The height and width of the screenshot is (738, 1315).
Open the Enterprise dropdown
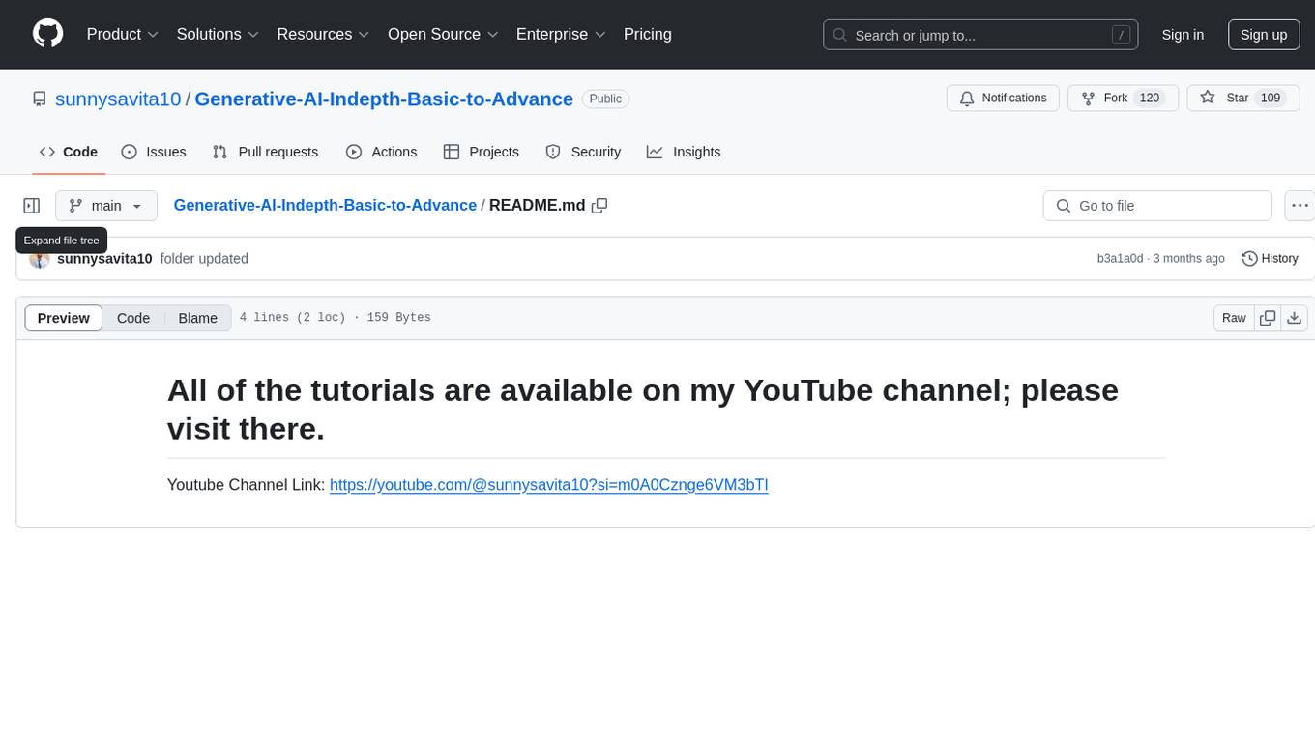pos(561,34)
